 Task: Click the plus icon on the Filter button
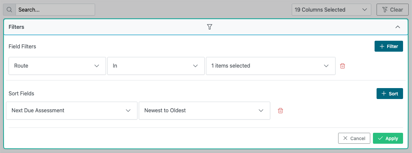pyautogui.click(x=382, y=46)
